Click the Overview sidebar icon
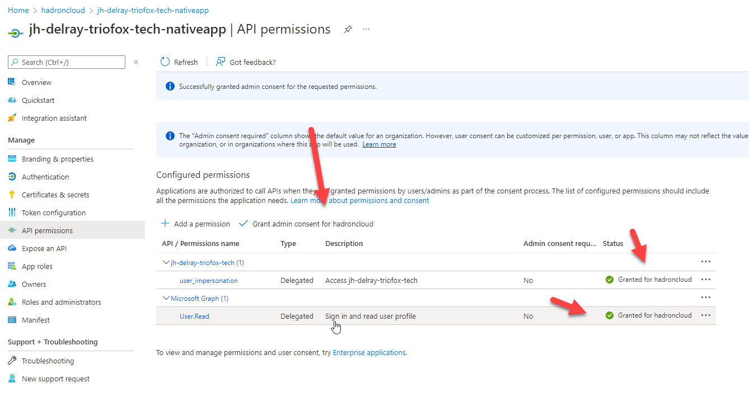The width and height of the screenshot is (749, 397). [12, 82]
